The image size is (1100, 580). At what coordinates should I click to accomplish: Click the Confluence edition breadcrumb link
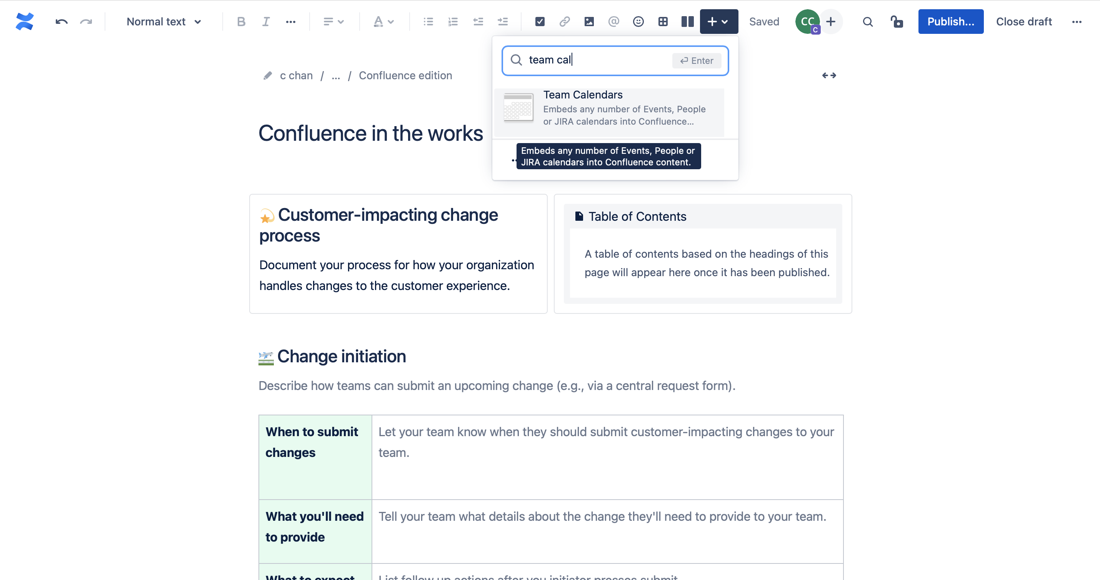pos(405,75)
